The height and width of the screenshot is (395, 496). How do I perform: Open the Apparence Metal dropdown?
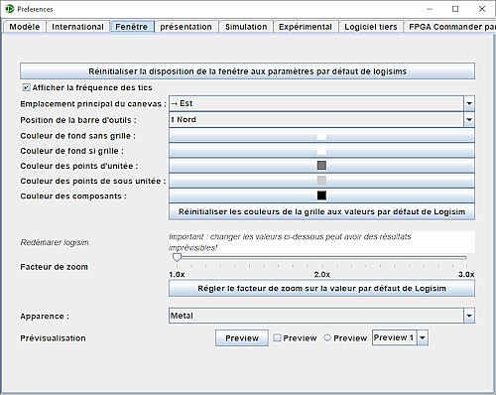tap(321, 316)
